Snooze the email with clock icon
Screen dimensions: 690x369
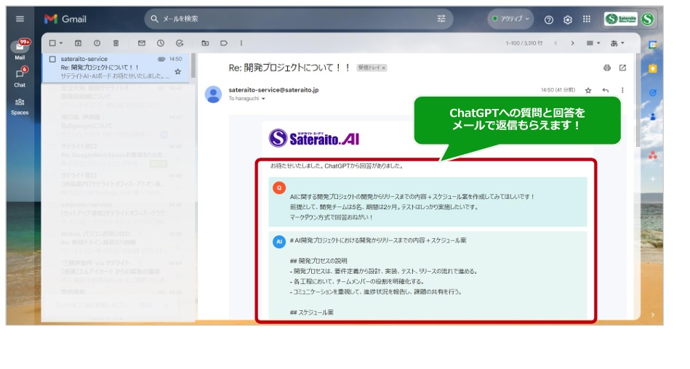[x=161, y=43]
